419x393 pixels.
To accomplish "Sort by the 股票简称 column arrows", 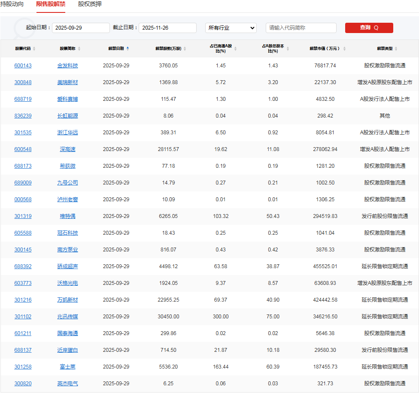I will 80,48.
